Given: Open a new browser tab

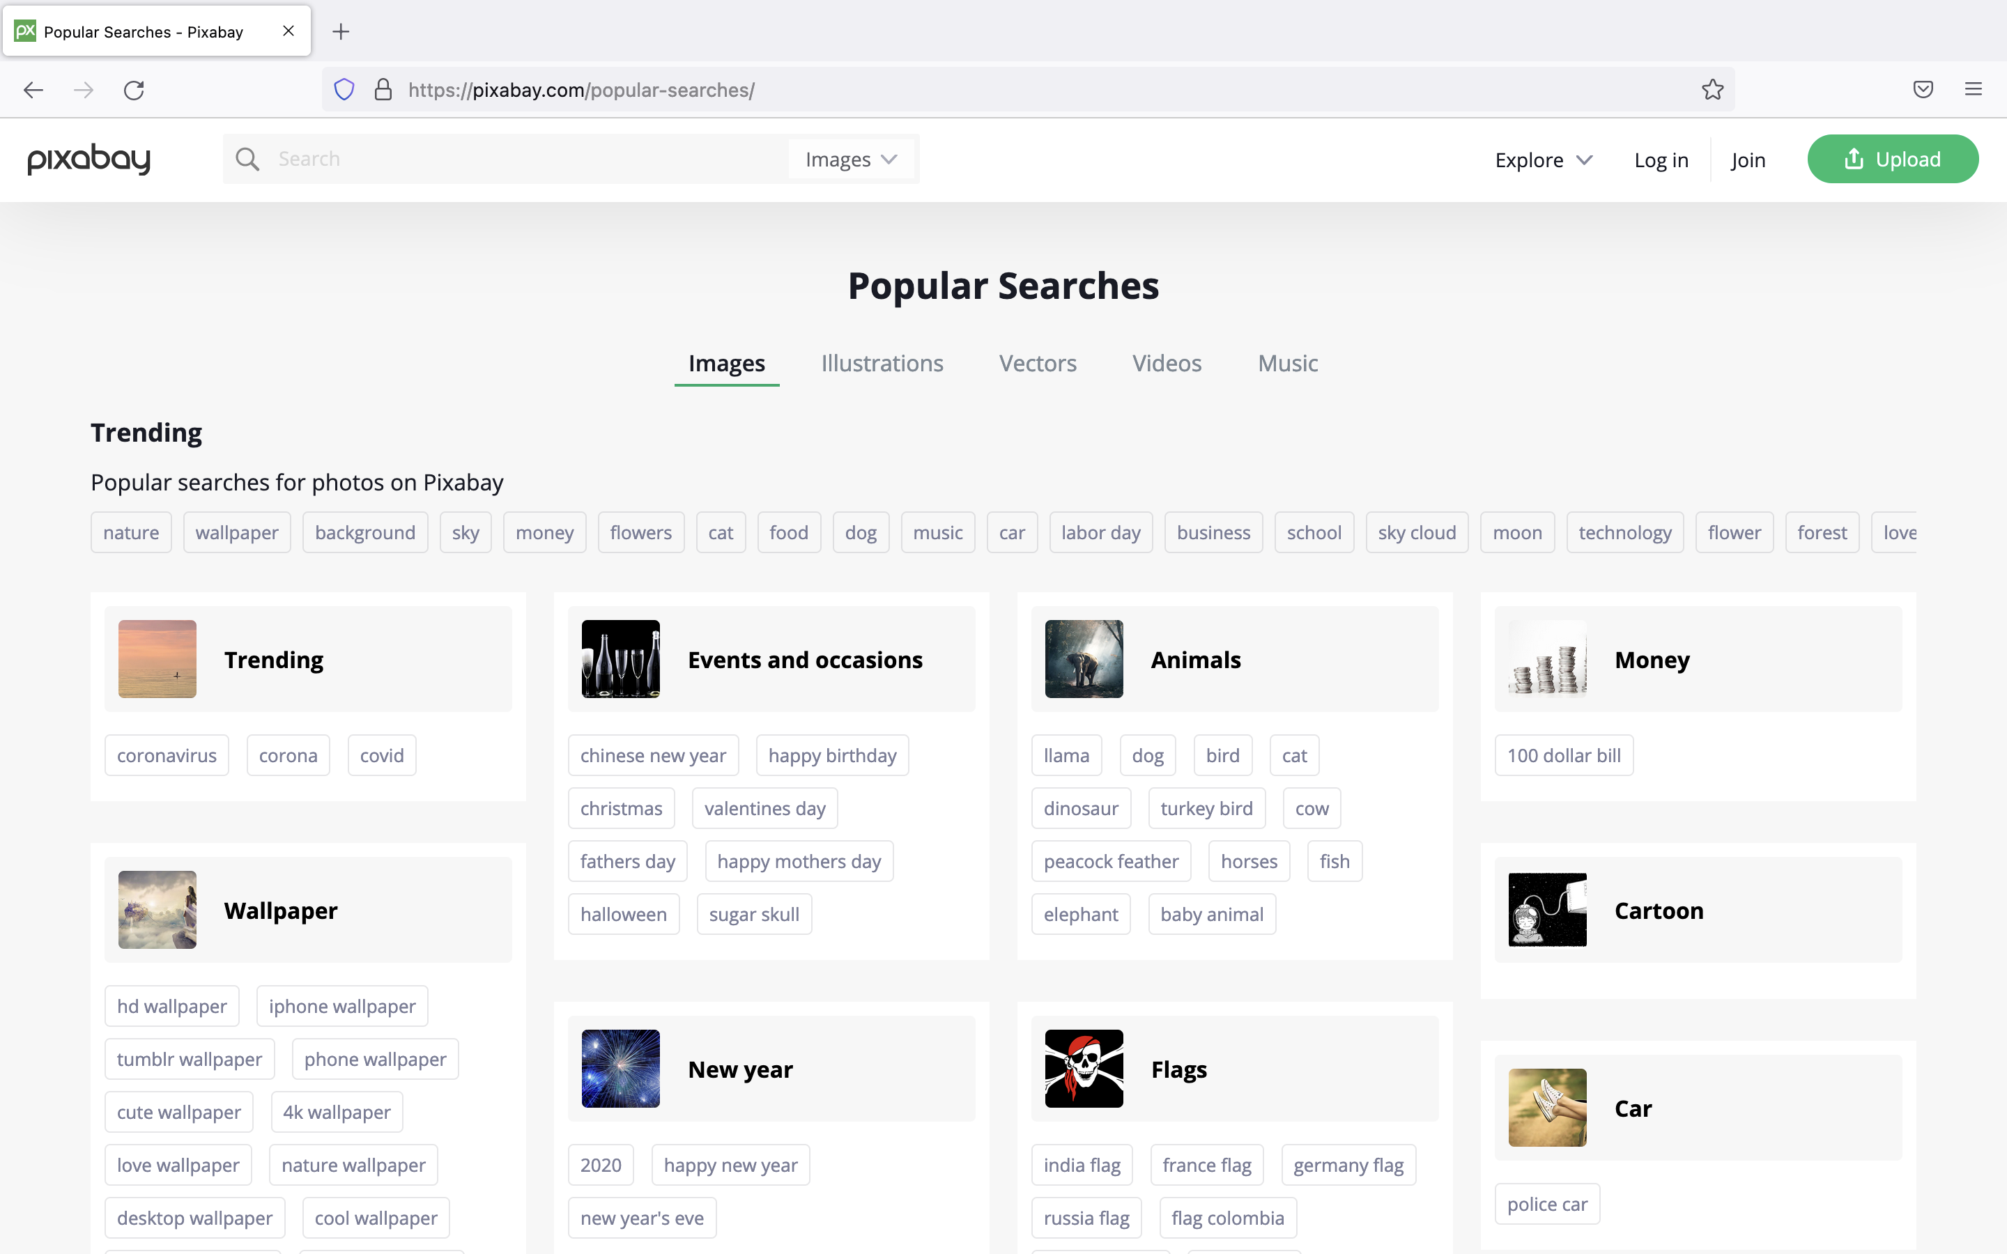Looking at the screenshot, I should [341, 31].
